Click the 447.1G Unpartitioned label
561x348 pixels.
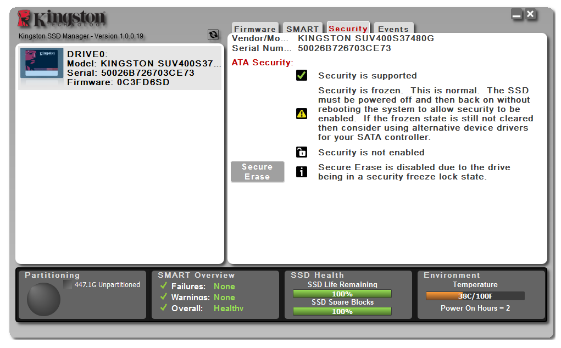(107, 285)
